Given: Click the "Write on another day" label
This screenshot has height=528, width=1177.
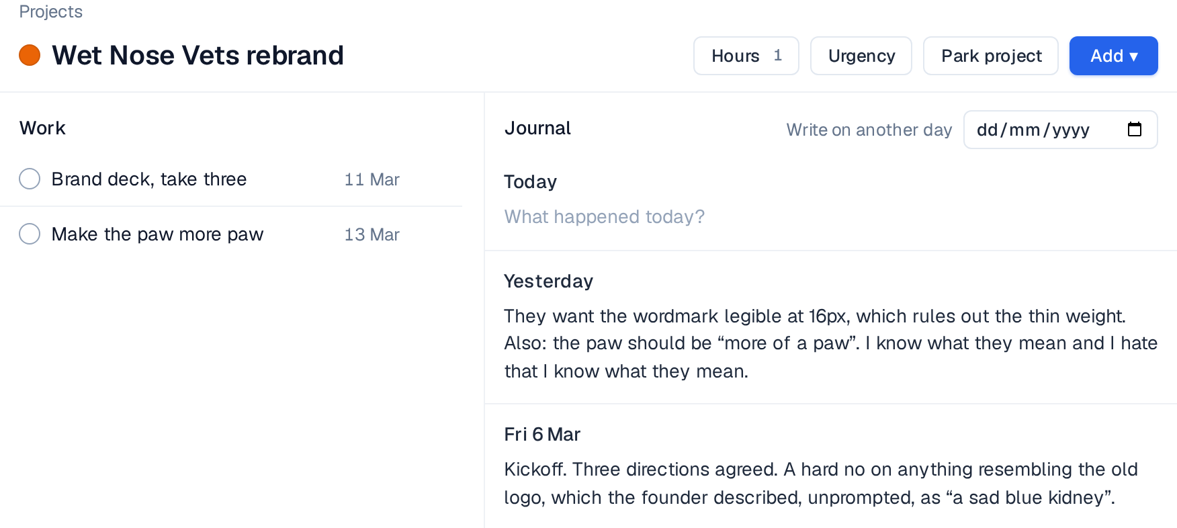Looking at the screenshot, I should coord(869,130).
